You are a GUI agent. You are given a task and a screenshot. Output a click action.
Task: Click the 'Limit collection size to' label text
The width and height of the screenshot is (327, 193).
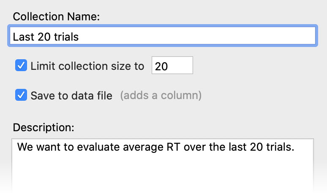(87, 66)
